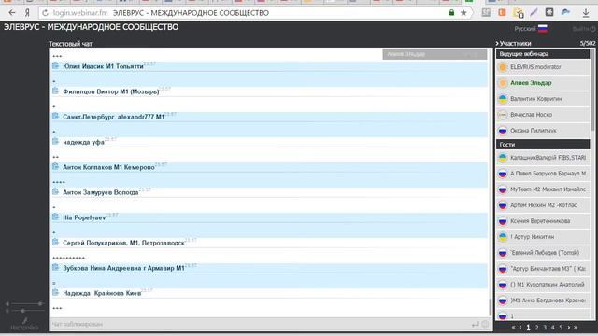Go to participants page 4
The height and width of the screenshot is (336, 598).
(x=552, y=328)
